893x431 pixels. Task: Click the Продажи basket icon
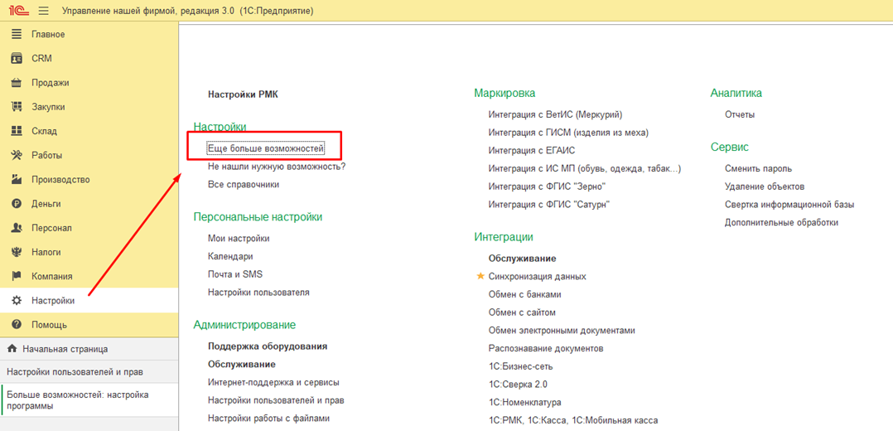[x=17, y=82]
